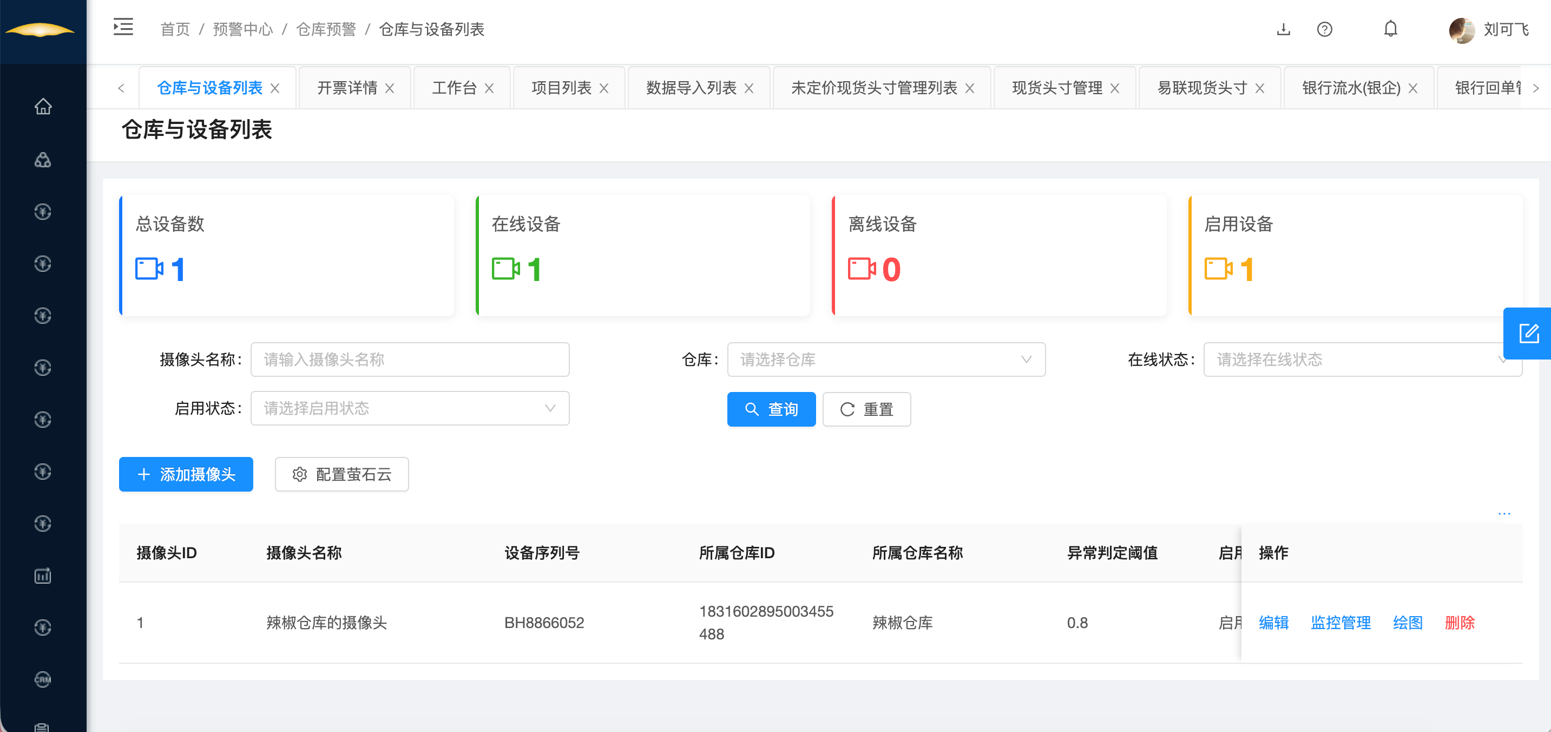Click the 配置萤石云 button

point(342,474)
